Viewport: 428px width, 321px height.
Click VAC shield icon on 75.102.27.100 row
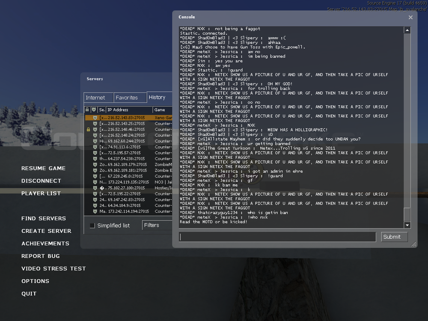(x=95, y=188)
